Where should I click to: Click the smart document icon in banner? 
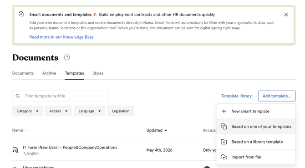point(21,14)
